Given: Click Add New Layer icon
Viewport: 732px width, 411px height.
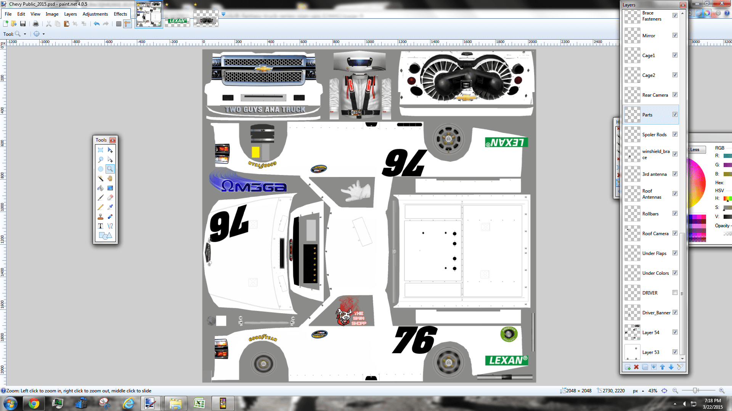Looking at the screenshot, I should click(x=628, y=367).
